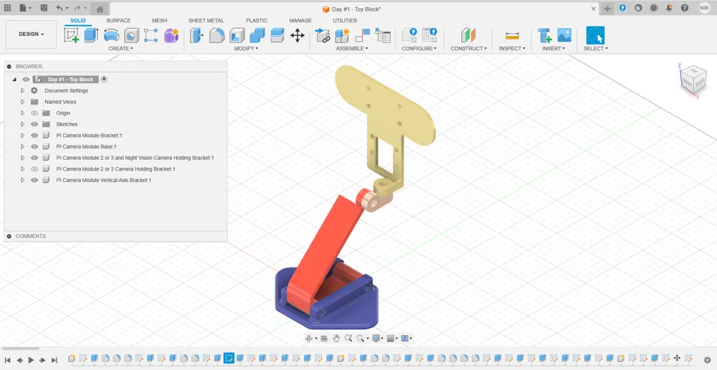Viewport: 717px width, 370px height.
Task: Select the Create Sketch tool
Action: pos(71,35)
